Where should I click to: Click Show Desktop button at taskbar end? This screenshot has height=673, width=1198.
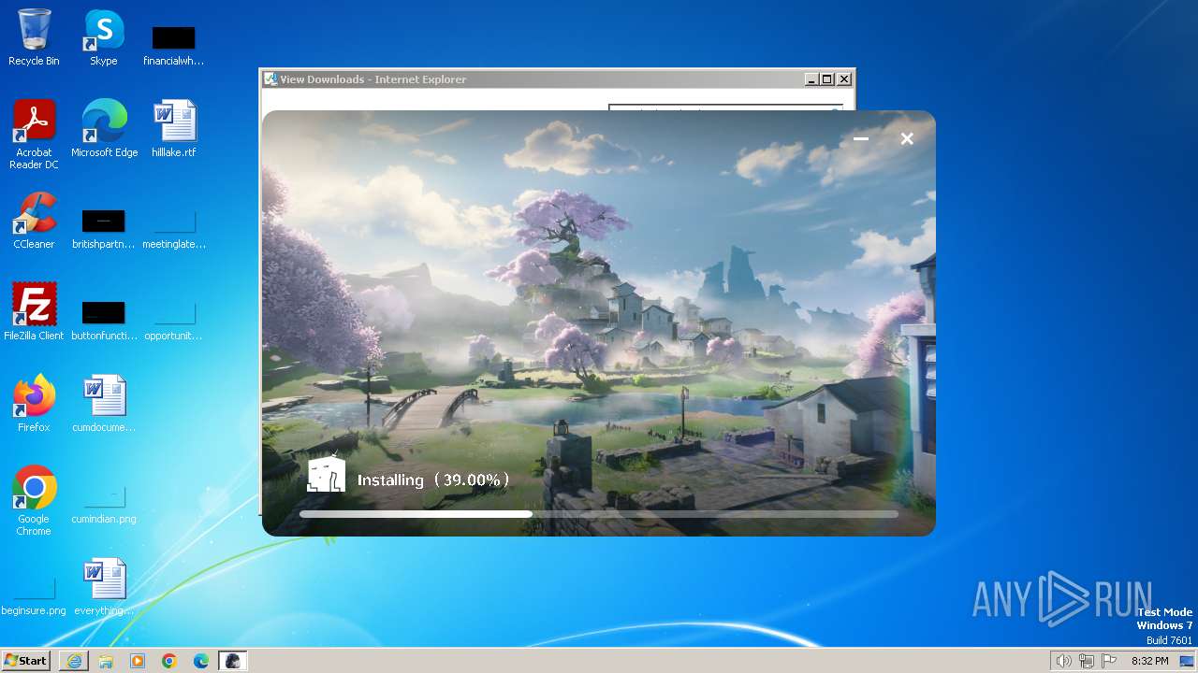pos(1187,661)
